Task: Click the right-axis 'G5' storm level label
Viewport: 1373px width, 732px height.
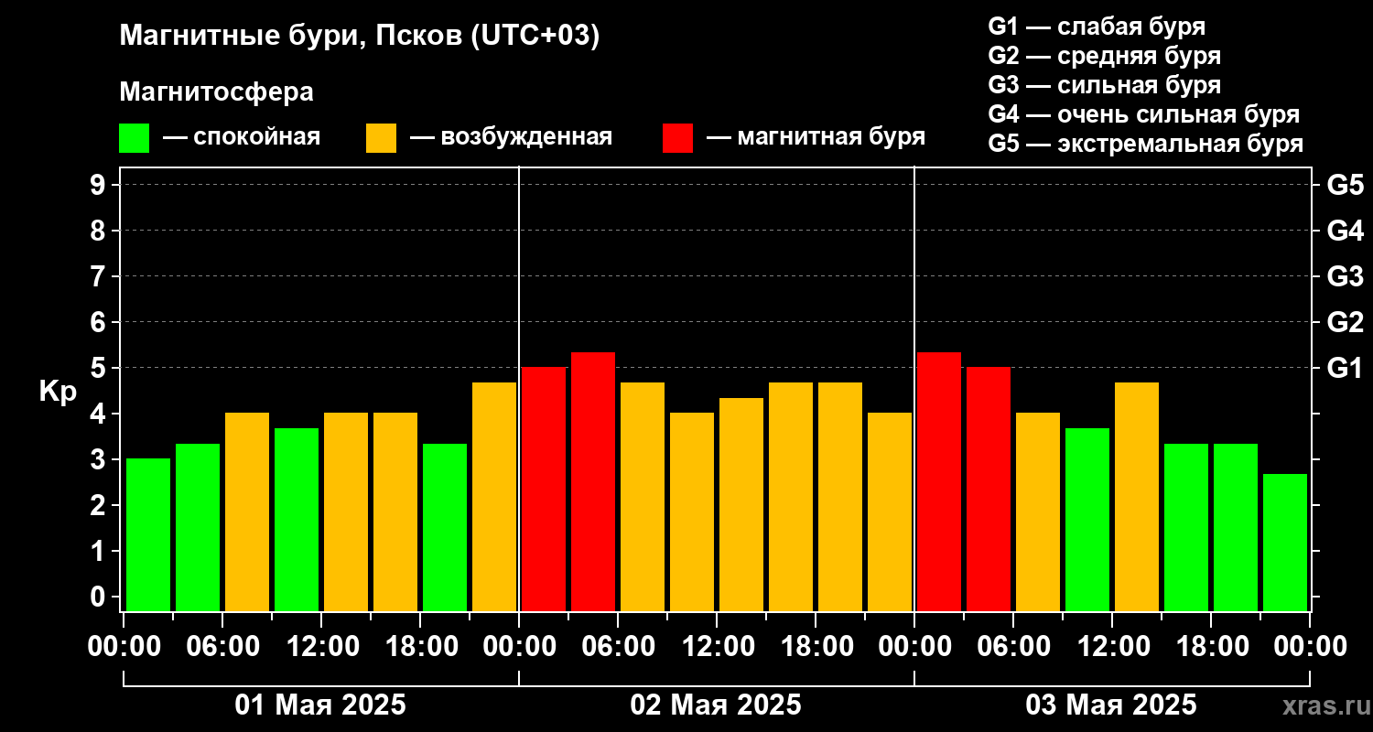Action: coord(1345,185)
